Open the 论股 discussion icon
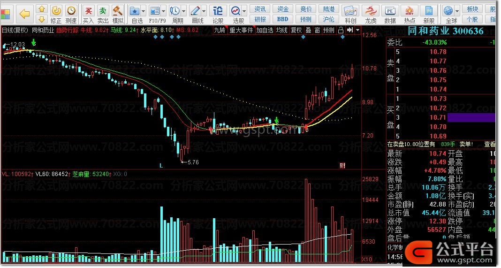 coord(218,11)
